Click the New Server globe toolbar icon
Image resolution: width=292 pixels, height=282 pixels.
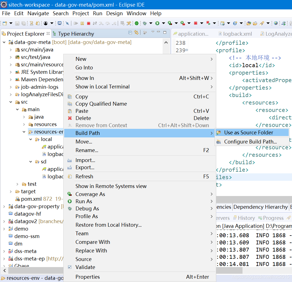click(x=222, y=23)
